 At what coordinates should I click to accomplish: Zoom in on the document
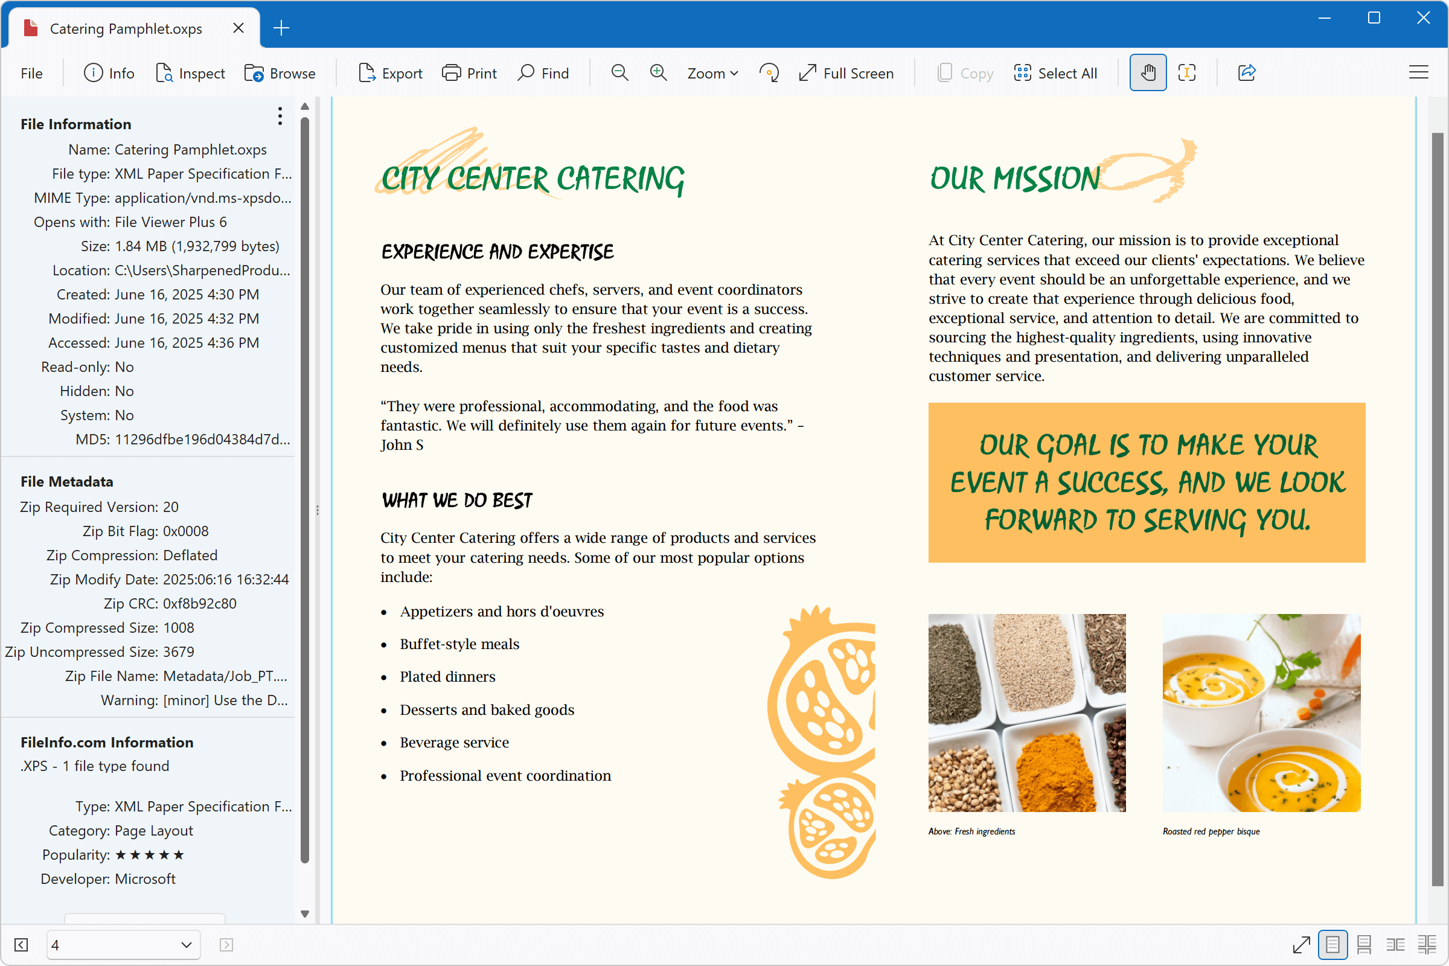pyautogui.click(x=658, y=72)
